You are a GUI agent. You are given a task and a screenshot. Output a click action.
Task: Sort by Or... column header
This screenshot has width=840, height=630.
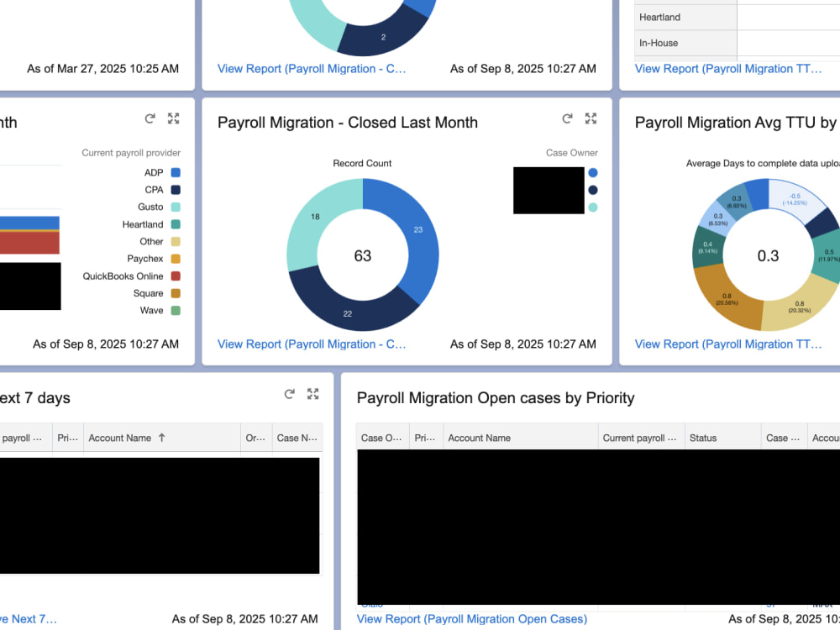coord(256,438)
